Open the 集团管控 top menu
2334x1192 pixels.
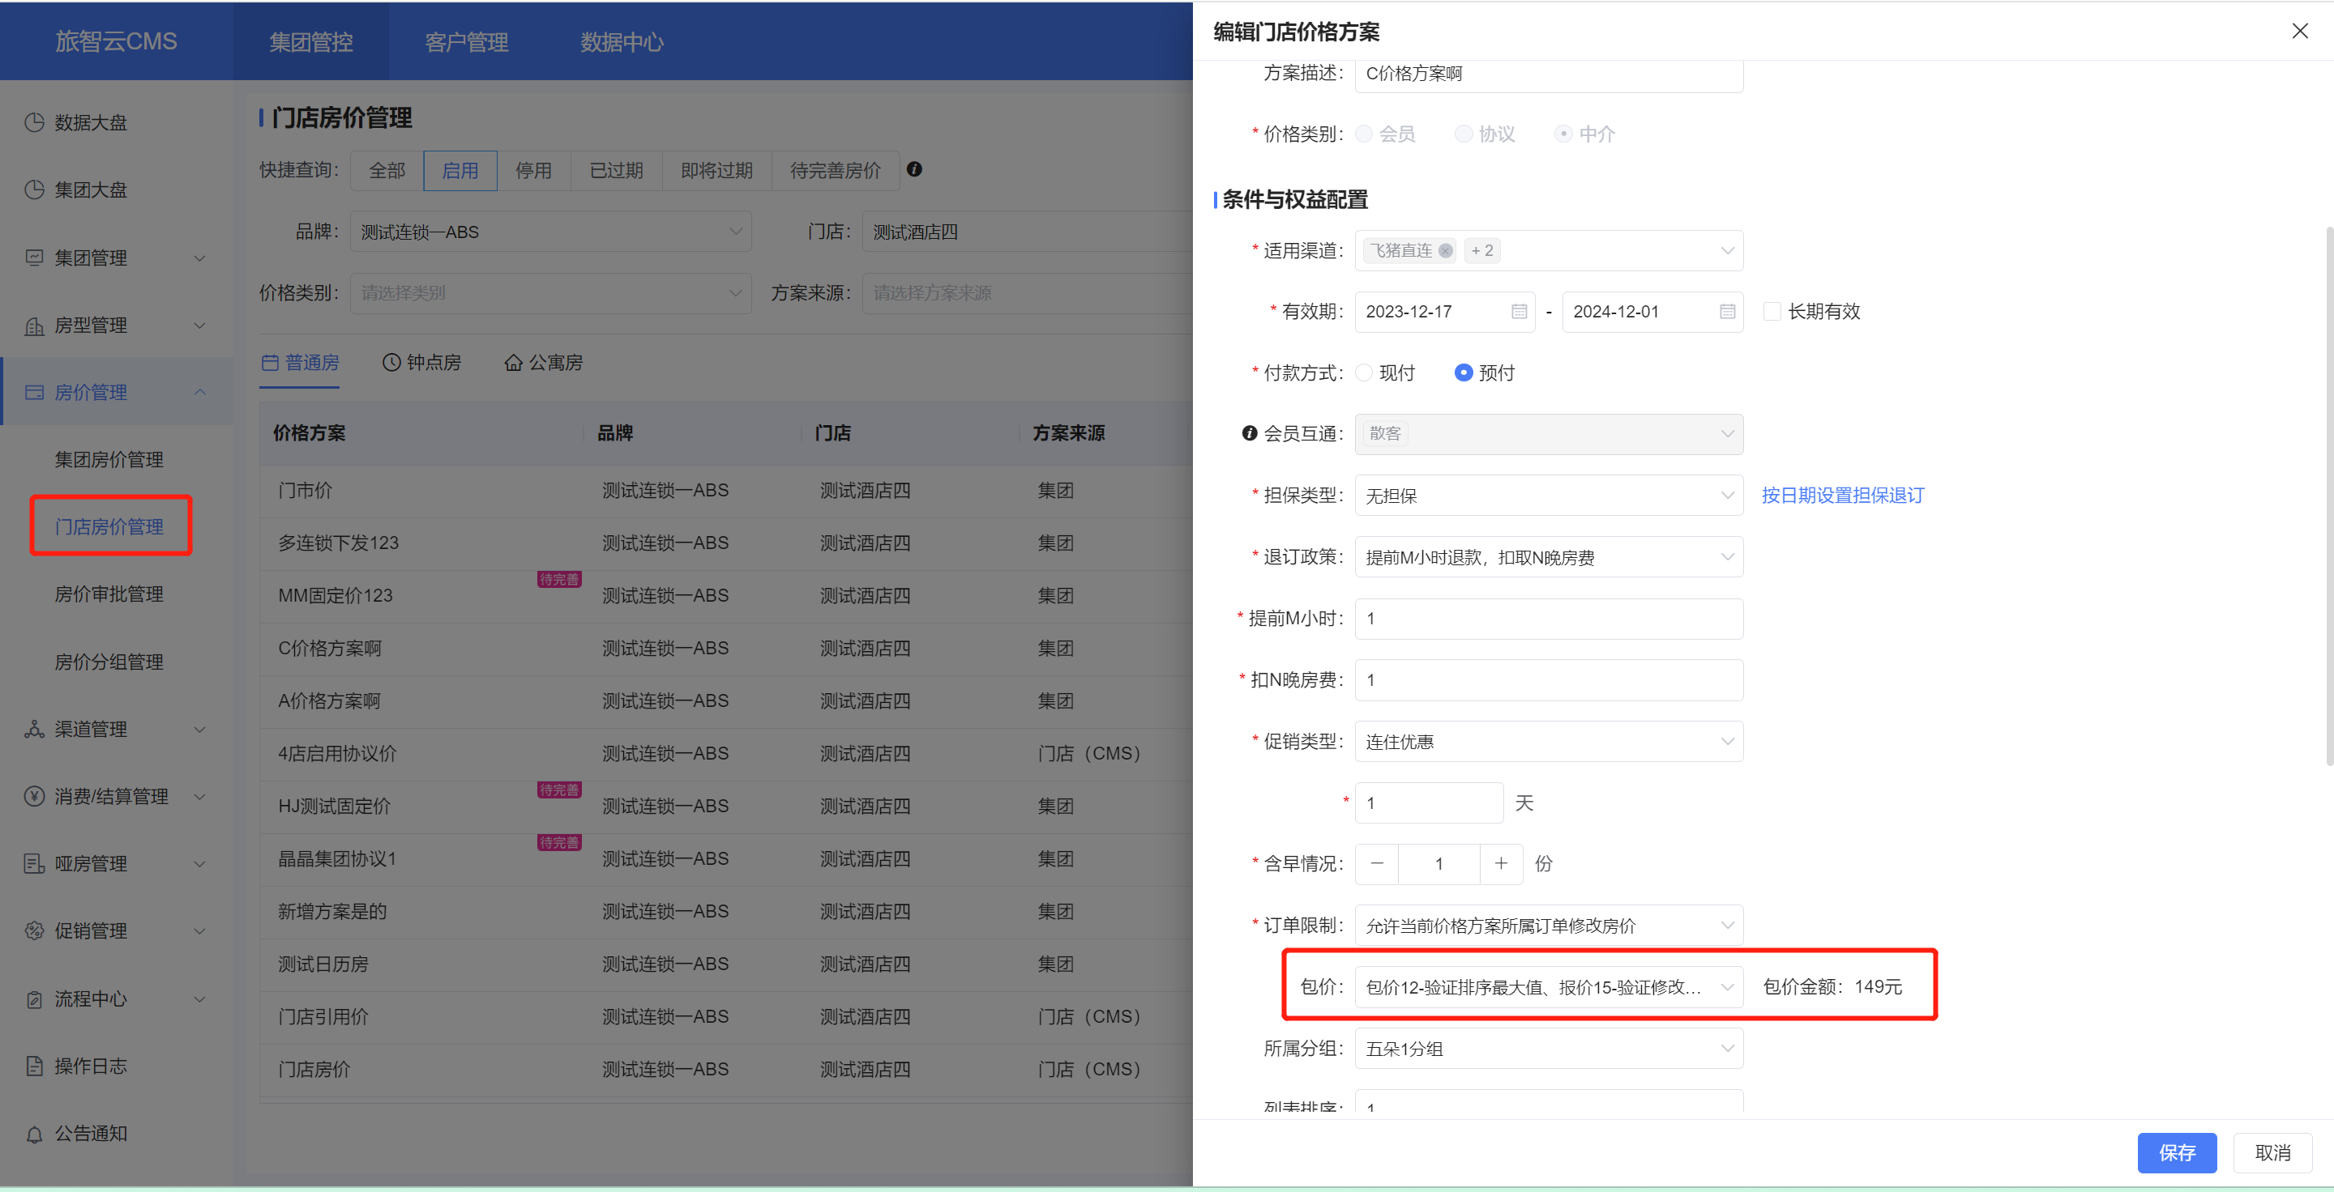(310, 41)
